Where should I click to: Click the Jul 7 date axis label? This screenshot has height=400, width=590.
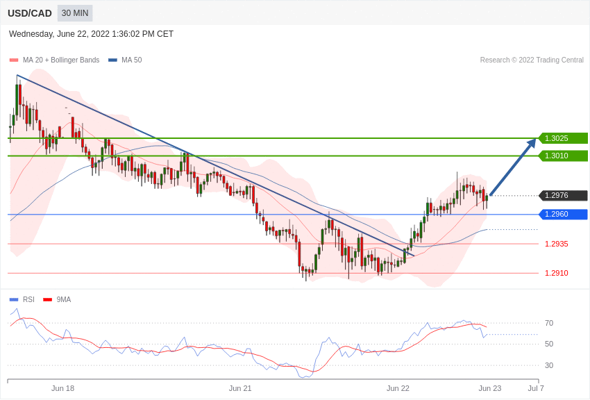(x=536, y=388)
